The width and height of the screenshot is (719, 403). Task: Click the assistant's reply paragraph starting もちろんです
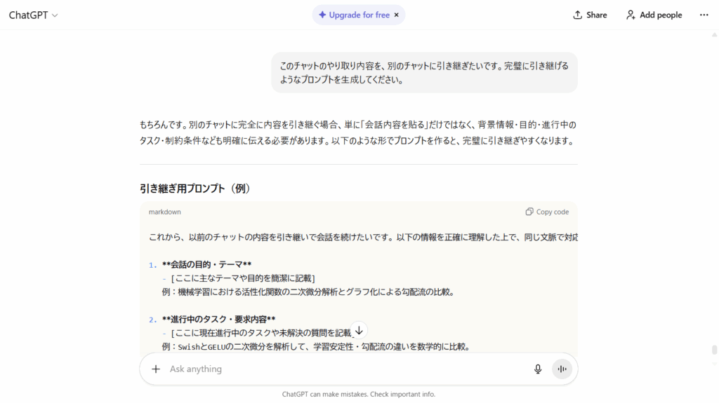click(358, 132)
